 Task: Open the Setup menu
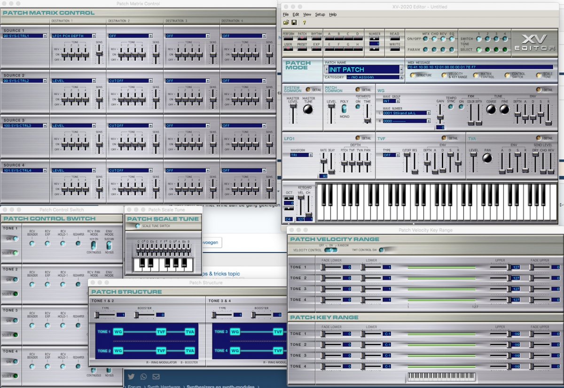click(x=320, y=15)
